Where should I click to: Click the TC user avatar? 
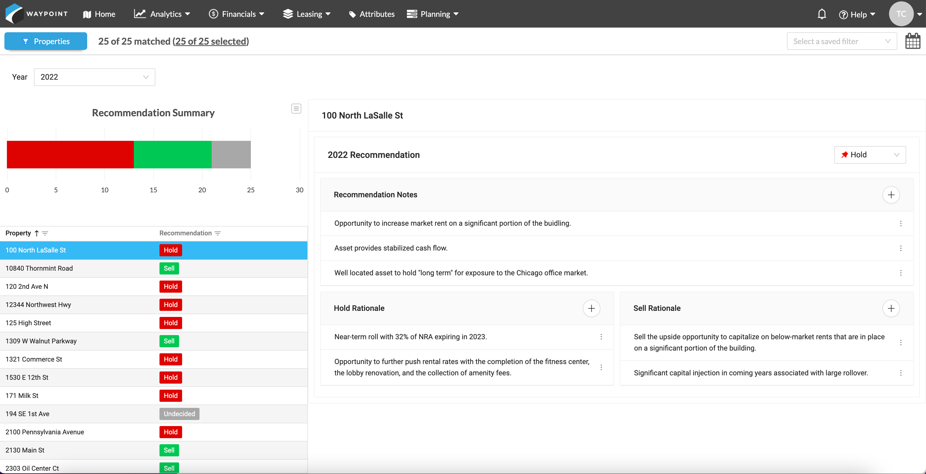pos(901,14)
